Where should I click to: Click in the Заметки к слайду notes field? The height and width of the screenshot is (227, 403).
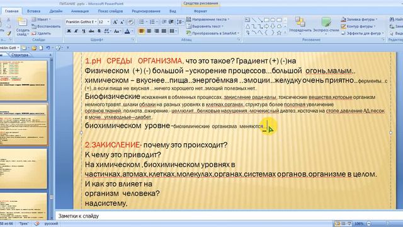(x=229, y=216)
